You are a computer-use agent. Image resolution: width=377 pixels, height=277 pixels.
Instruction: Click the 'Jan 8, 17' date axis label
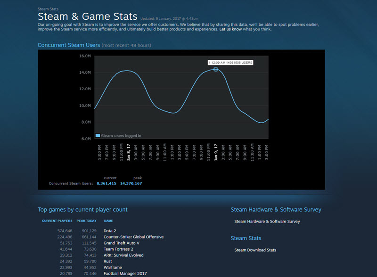coord(129,152)
